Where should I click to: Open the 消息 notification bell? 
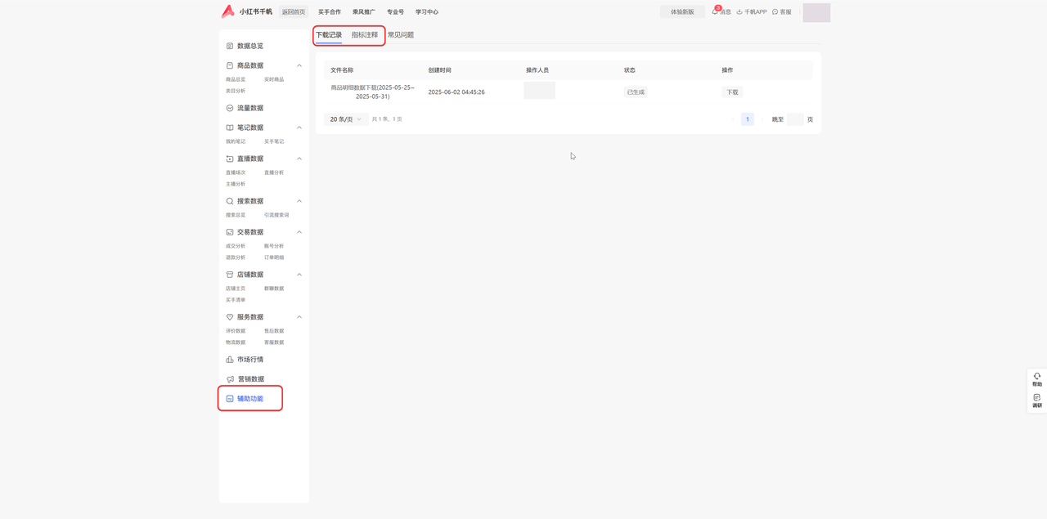click(716, 11)
